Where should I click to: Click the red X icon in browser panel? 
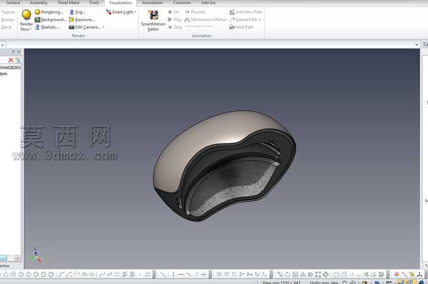click(10, 60)
